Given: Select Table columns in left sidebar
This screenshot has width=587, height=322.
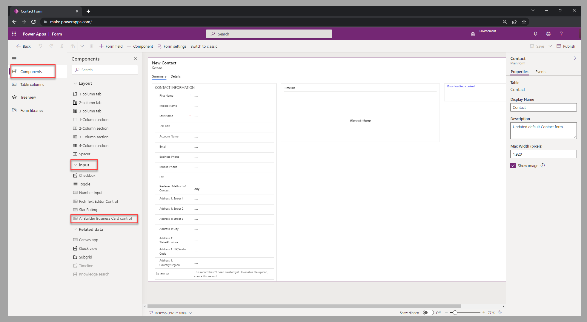Looking at the screenshot, I should 31,84.
